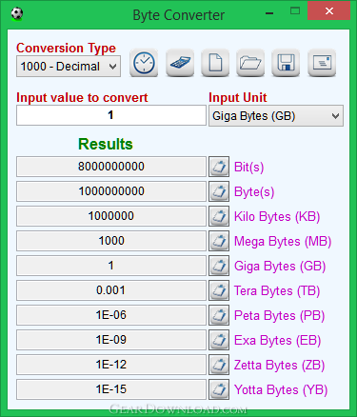Open the calculator tool icon
The height and width of the screenshot is (417, 357).
180,63
